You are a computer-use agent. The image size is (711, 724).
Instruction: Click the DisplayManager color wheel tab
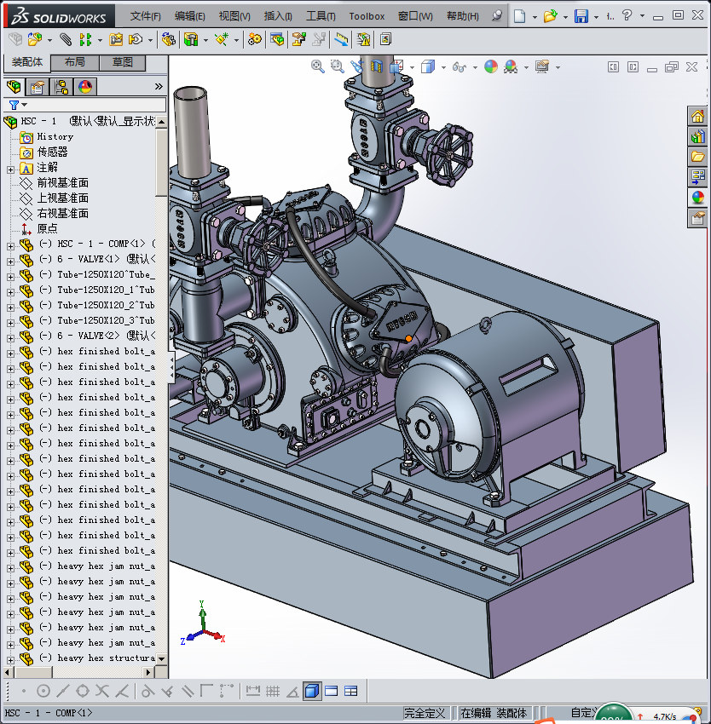pyautogui.click(x=85, y=87)
